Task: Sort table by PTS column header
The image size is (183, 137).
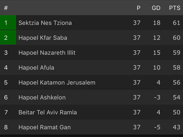Action: point(175,8)
